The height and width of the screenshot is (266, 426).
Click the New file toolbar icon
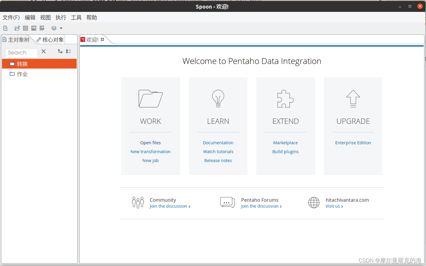click(x=5, y=28)
